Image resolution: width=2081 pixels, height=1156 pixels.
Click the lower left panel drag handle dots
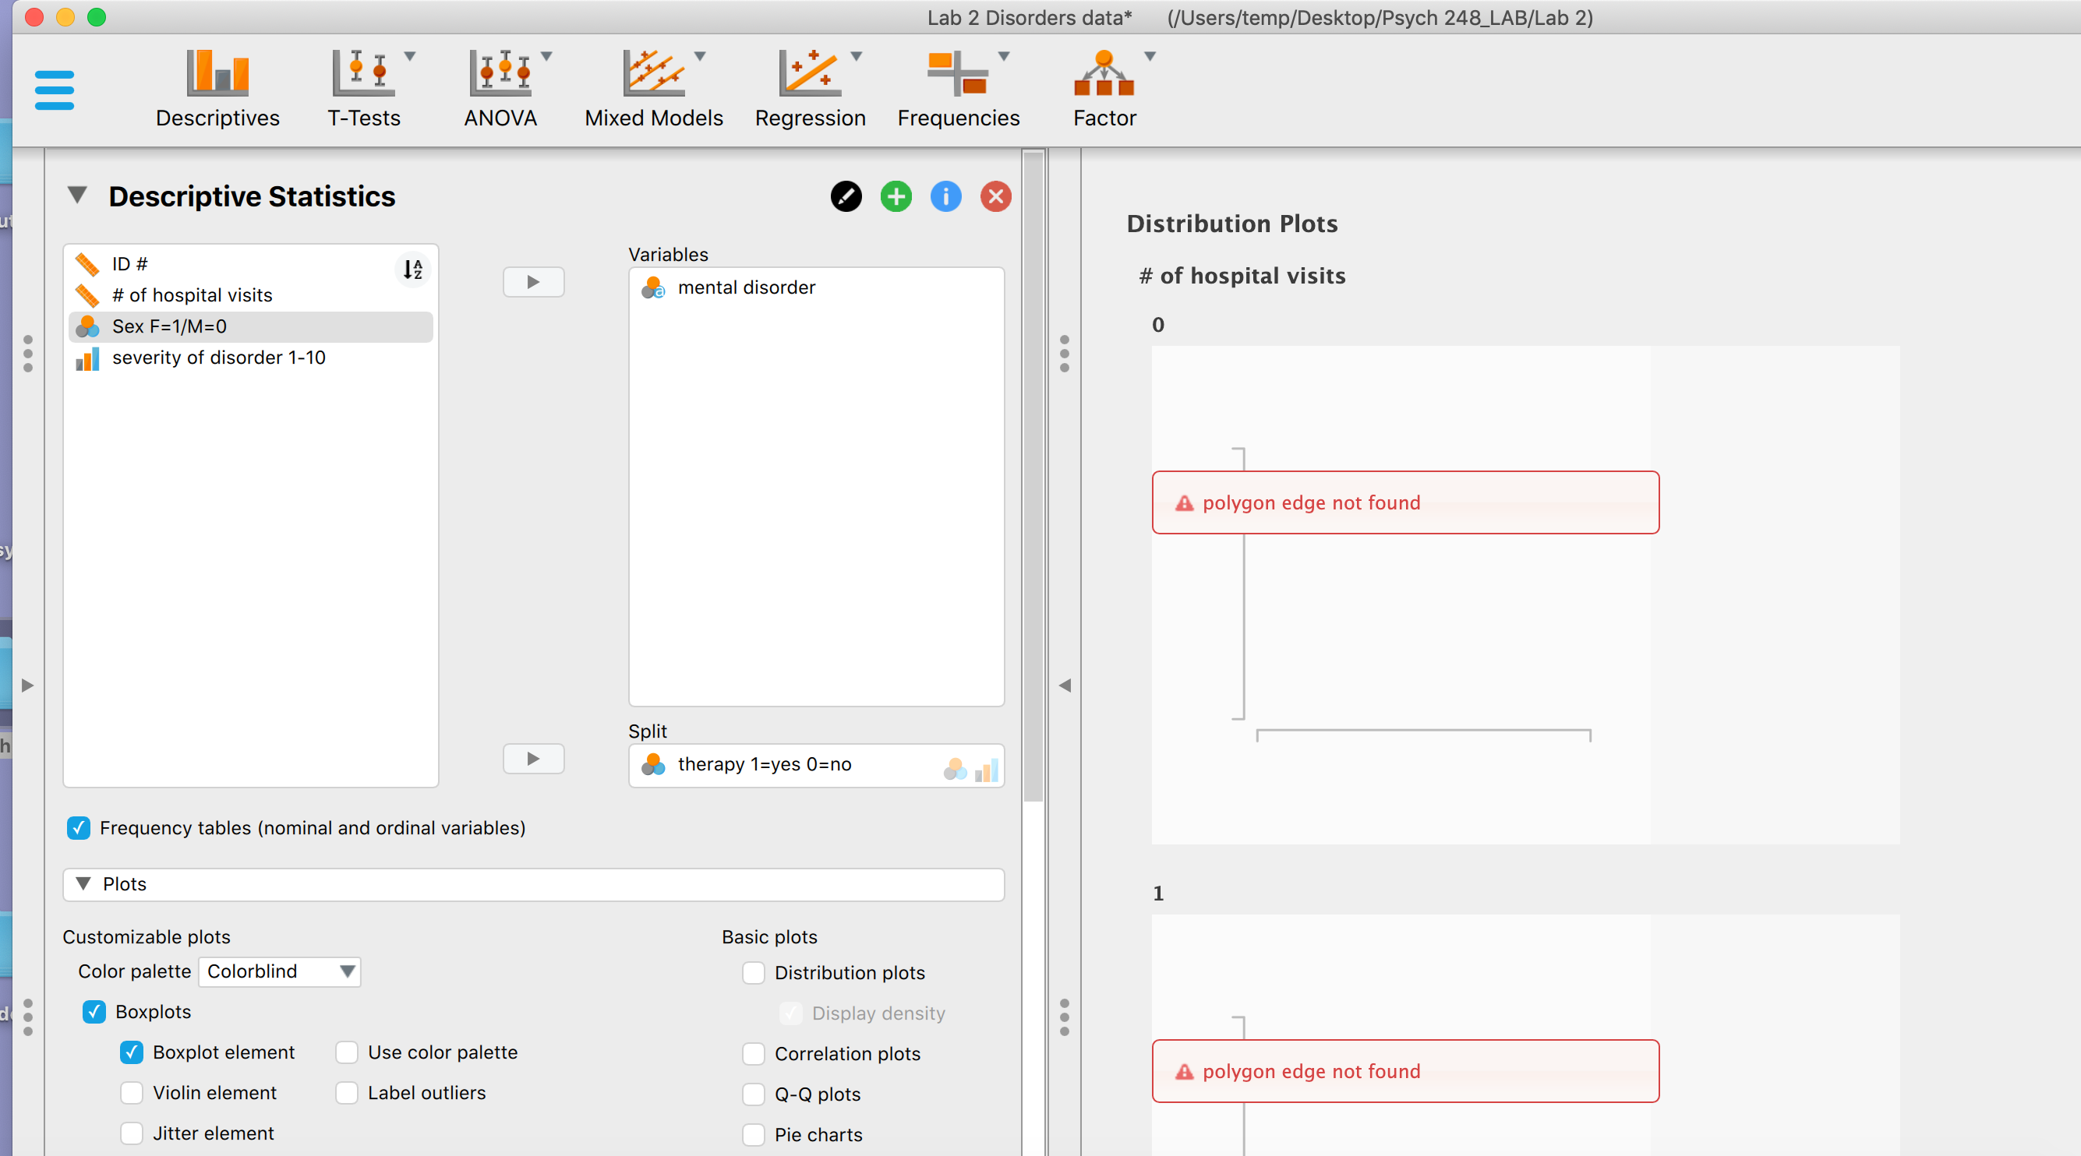pyautogui.click(x=28, y=1017)
